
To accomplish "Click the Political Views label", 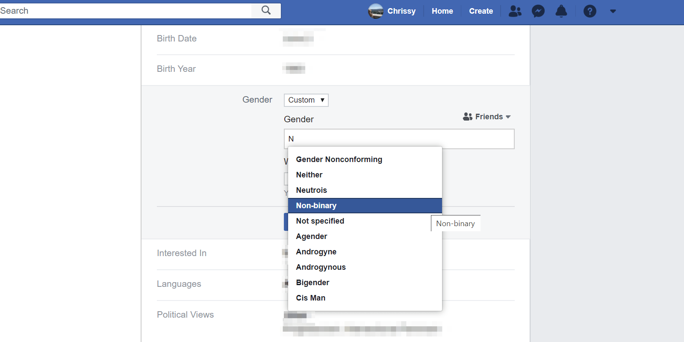I will 185,315.
